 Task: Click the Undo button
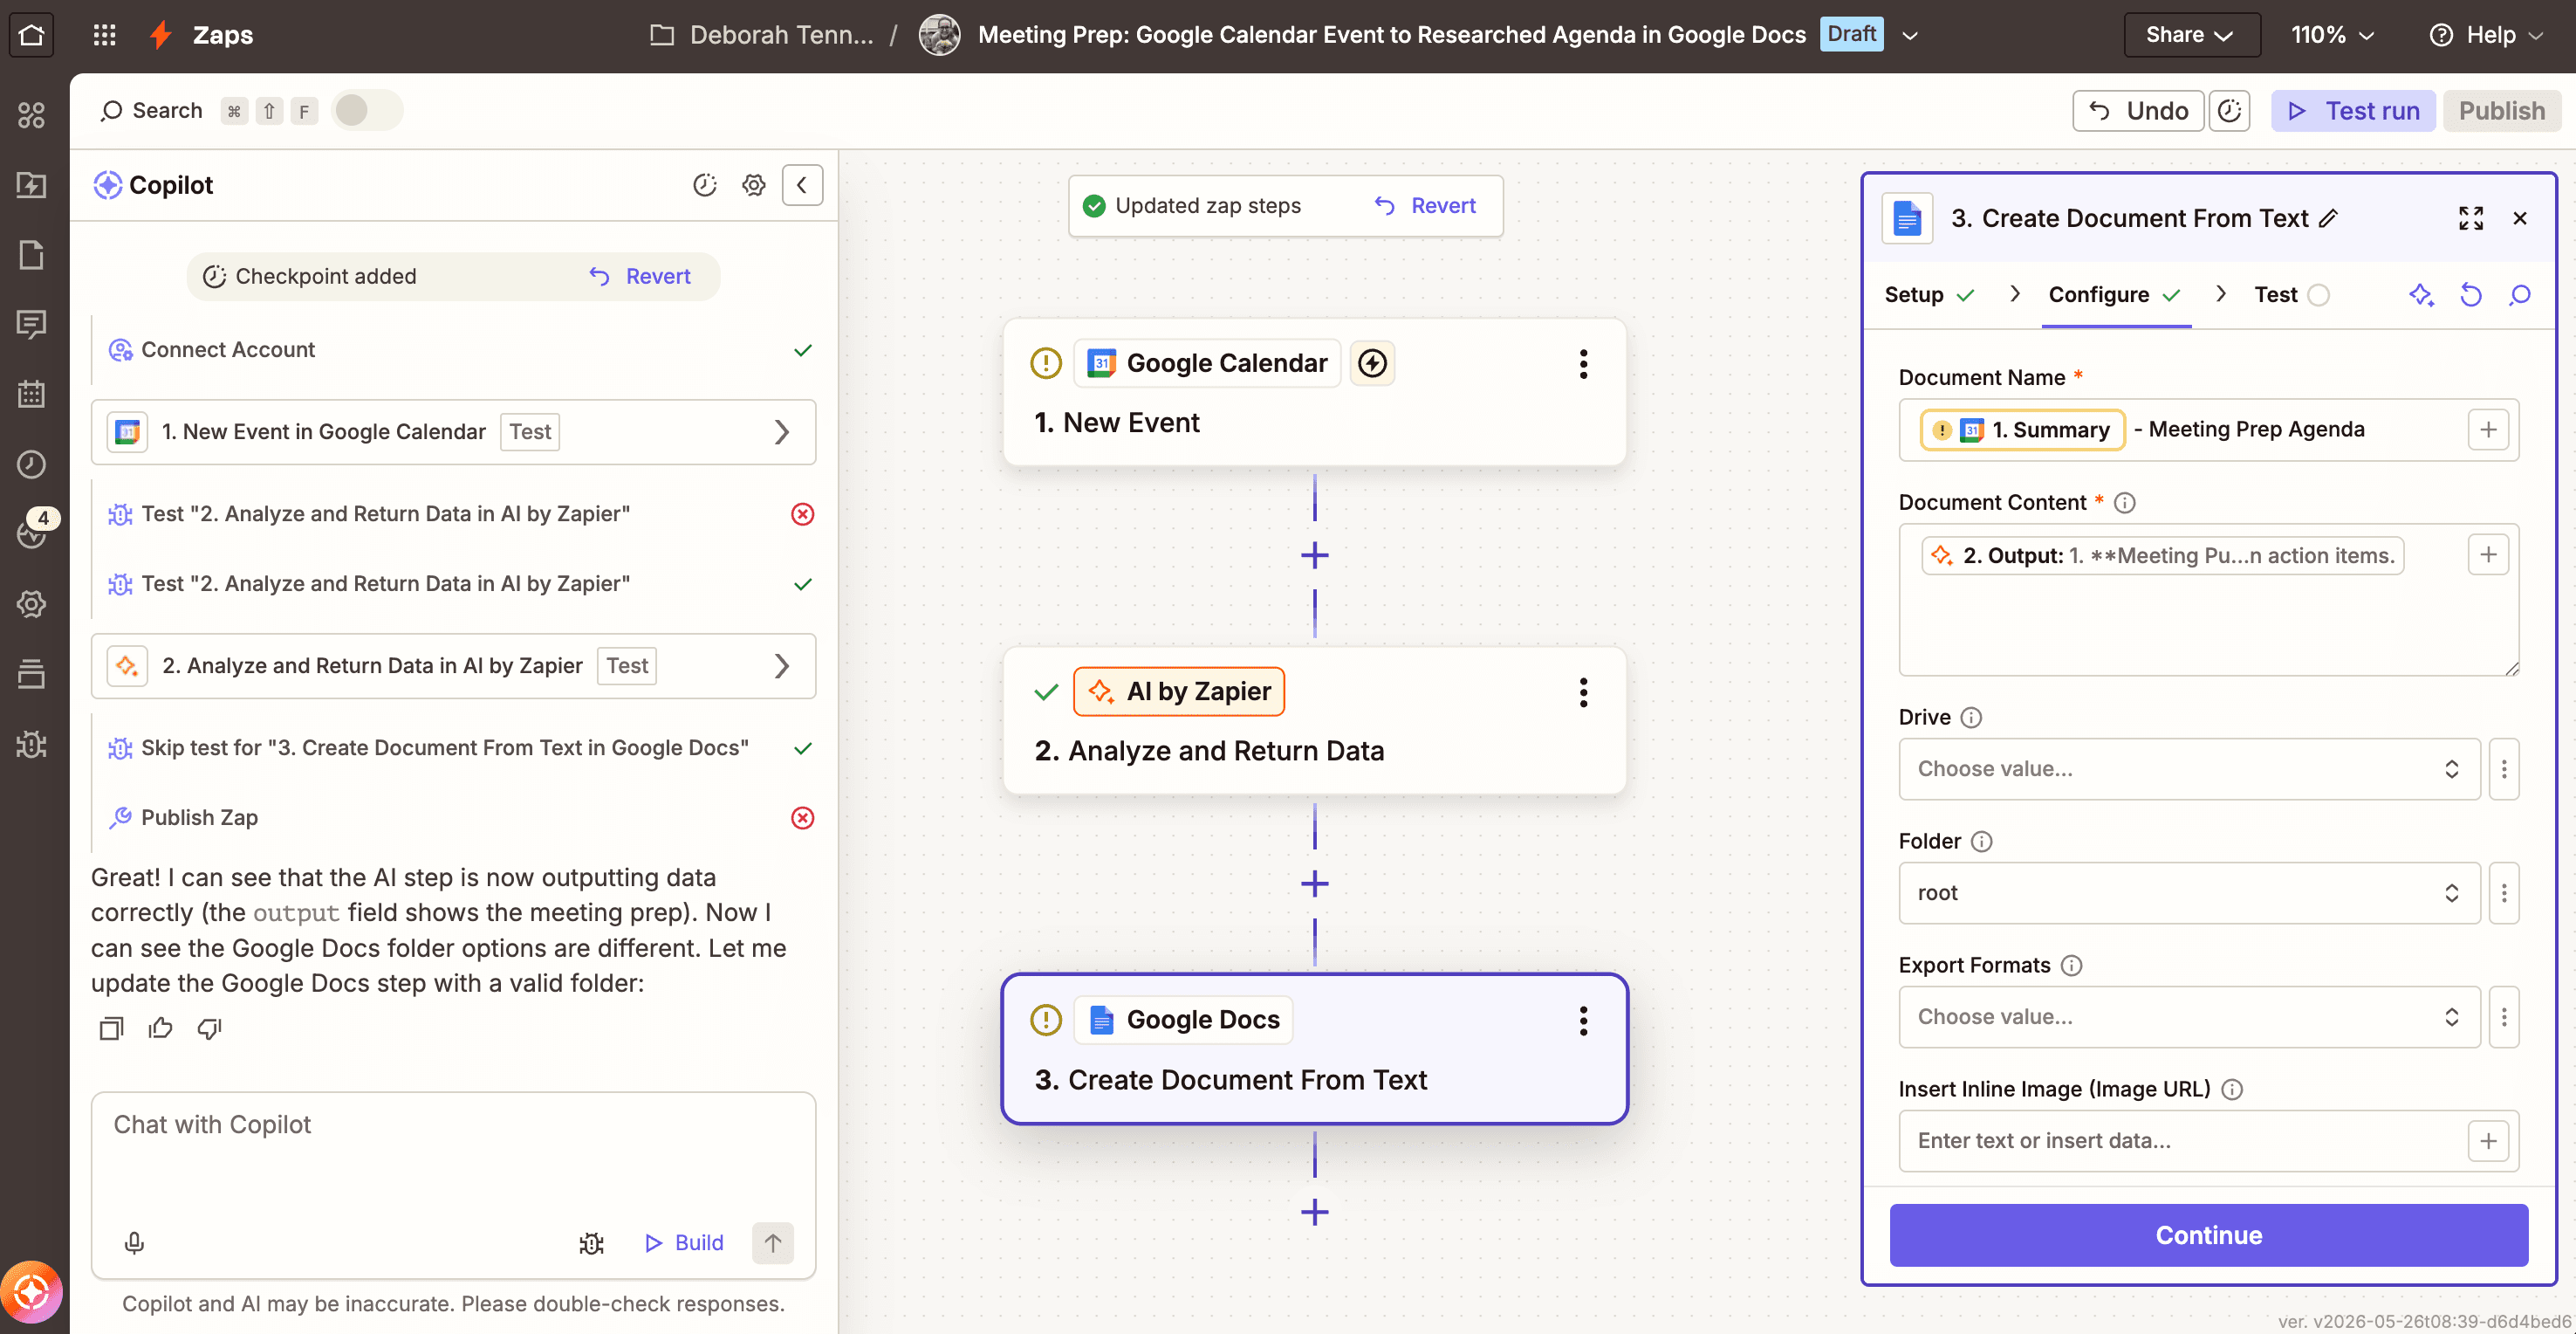tap(2138, 111)
